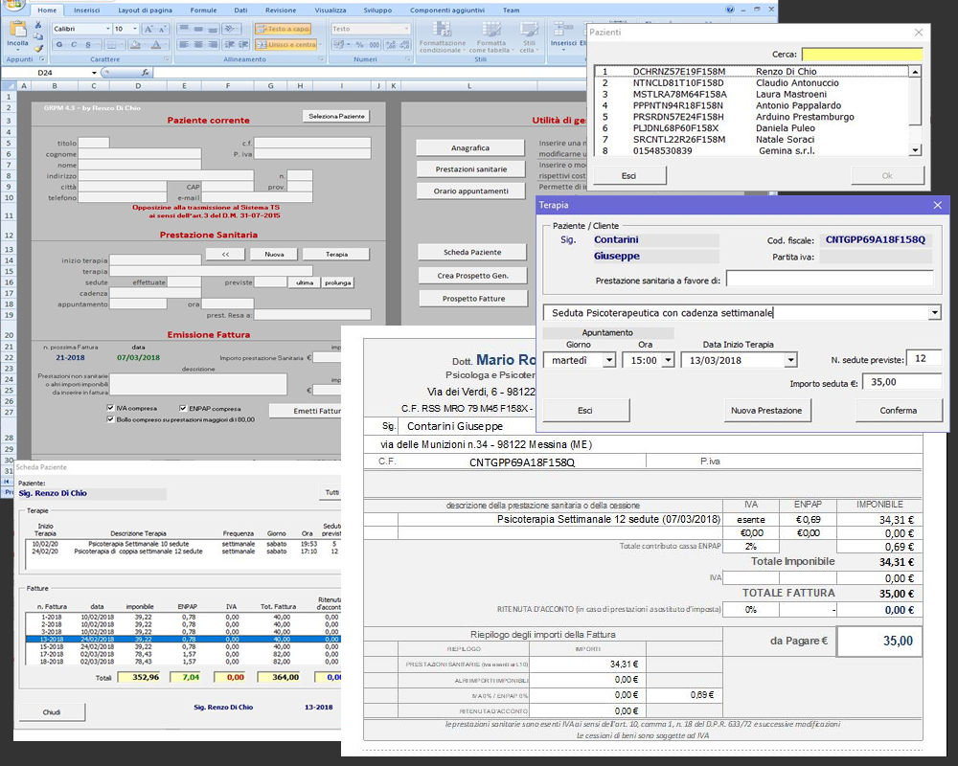Screen dimensions: 958x766
Task: Center cell text horizontally
Action: tap(198, 45)
